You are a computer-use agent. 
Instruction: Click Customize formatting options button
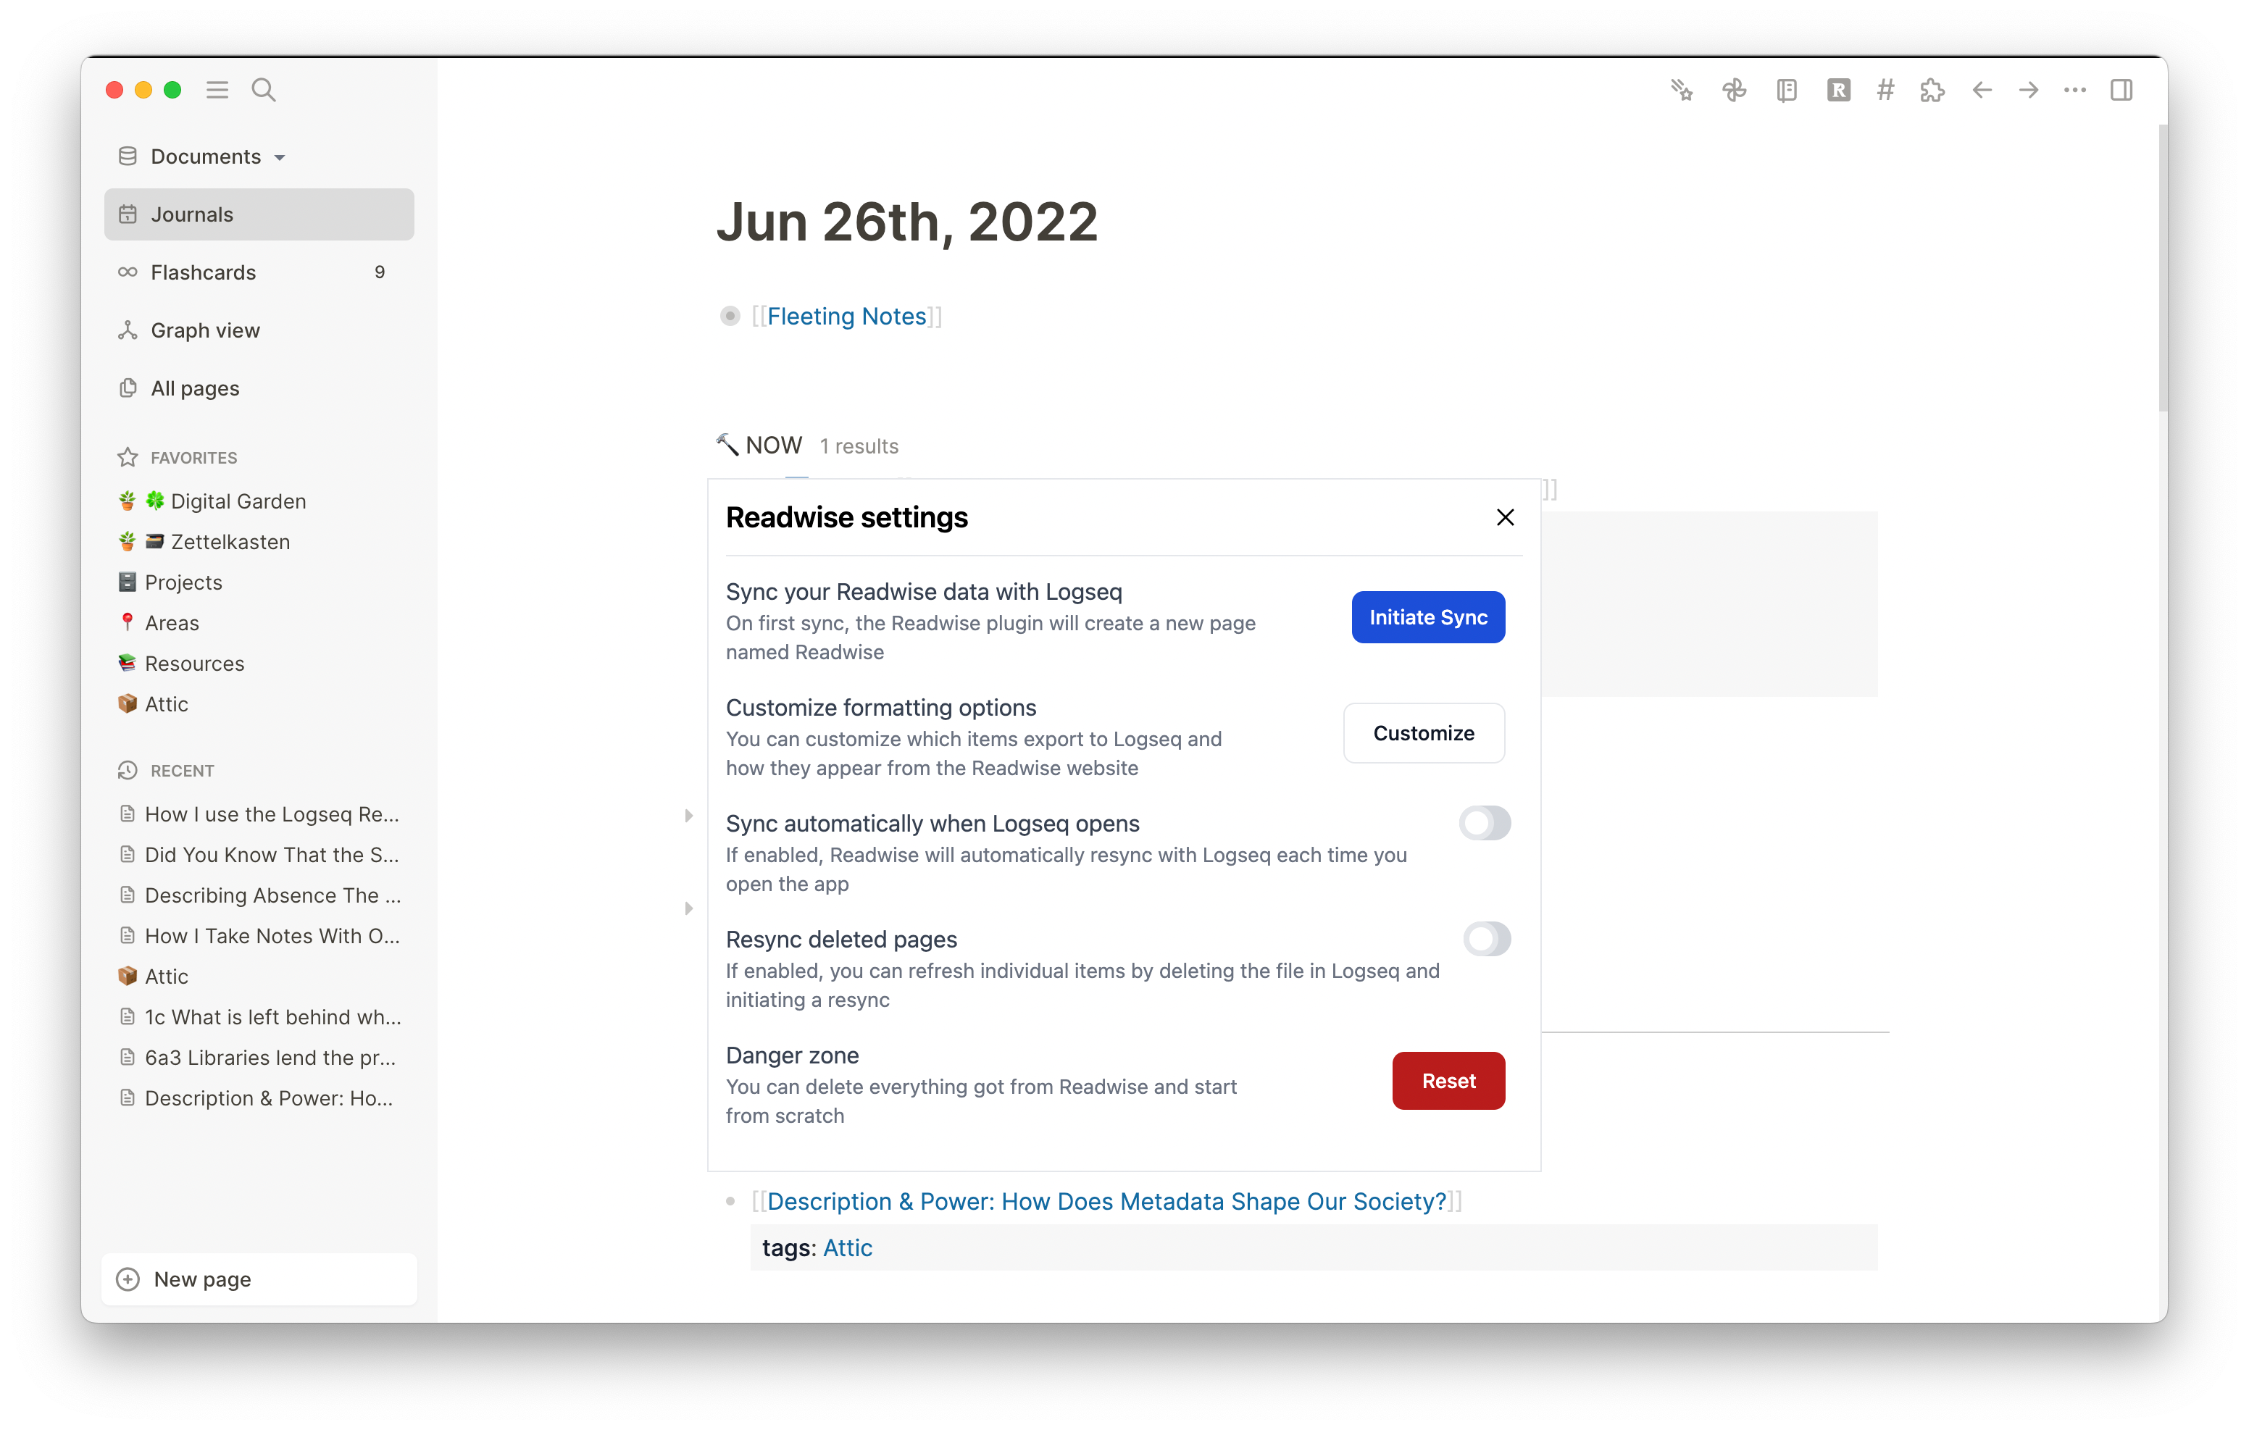pos(1424,732)
